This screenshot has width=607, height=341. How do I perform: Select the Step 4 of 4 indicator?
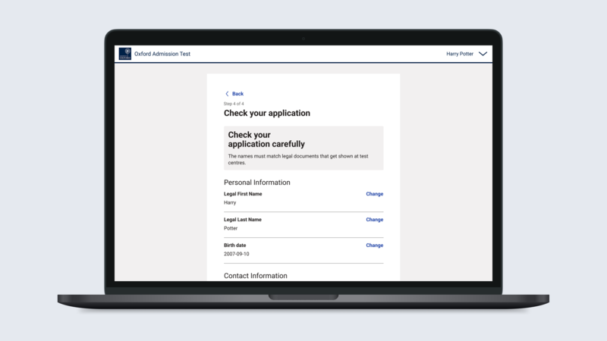234,103
